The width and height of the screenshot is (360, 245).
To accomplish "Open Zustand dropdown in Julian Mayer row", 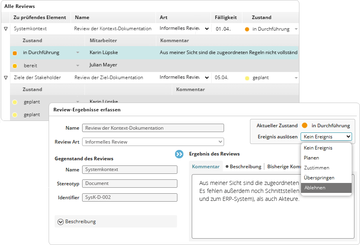I will [78, 66].
